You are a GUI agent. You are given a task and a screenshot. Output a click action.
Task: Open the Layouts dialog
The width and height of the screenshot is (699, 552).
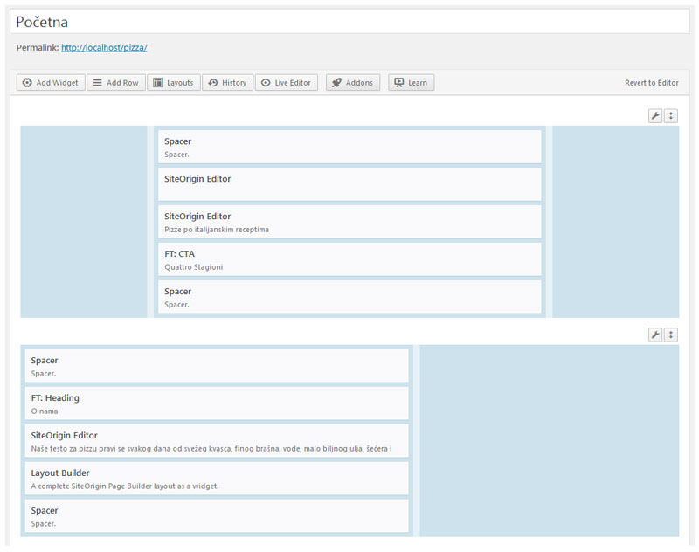click(x=174, y=82)
